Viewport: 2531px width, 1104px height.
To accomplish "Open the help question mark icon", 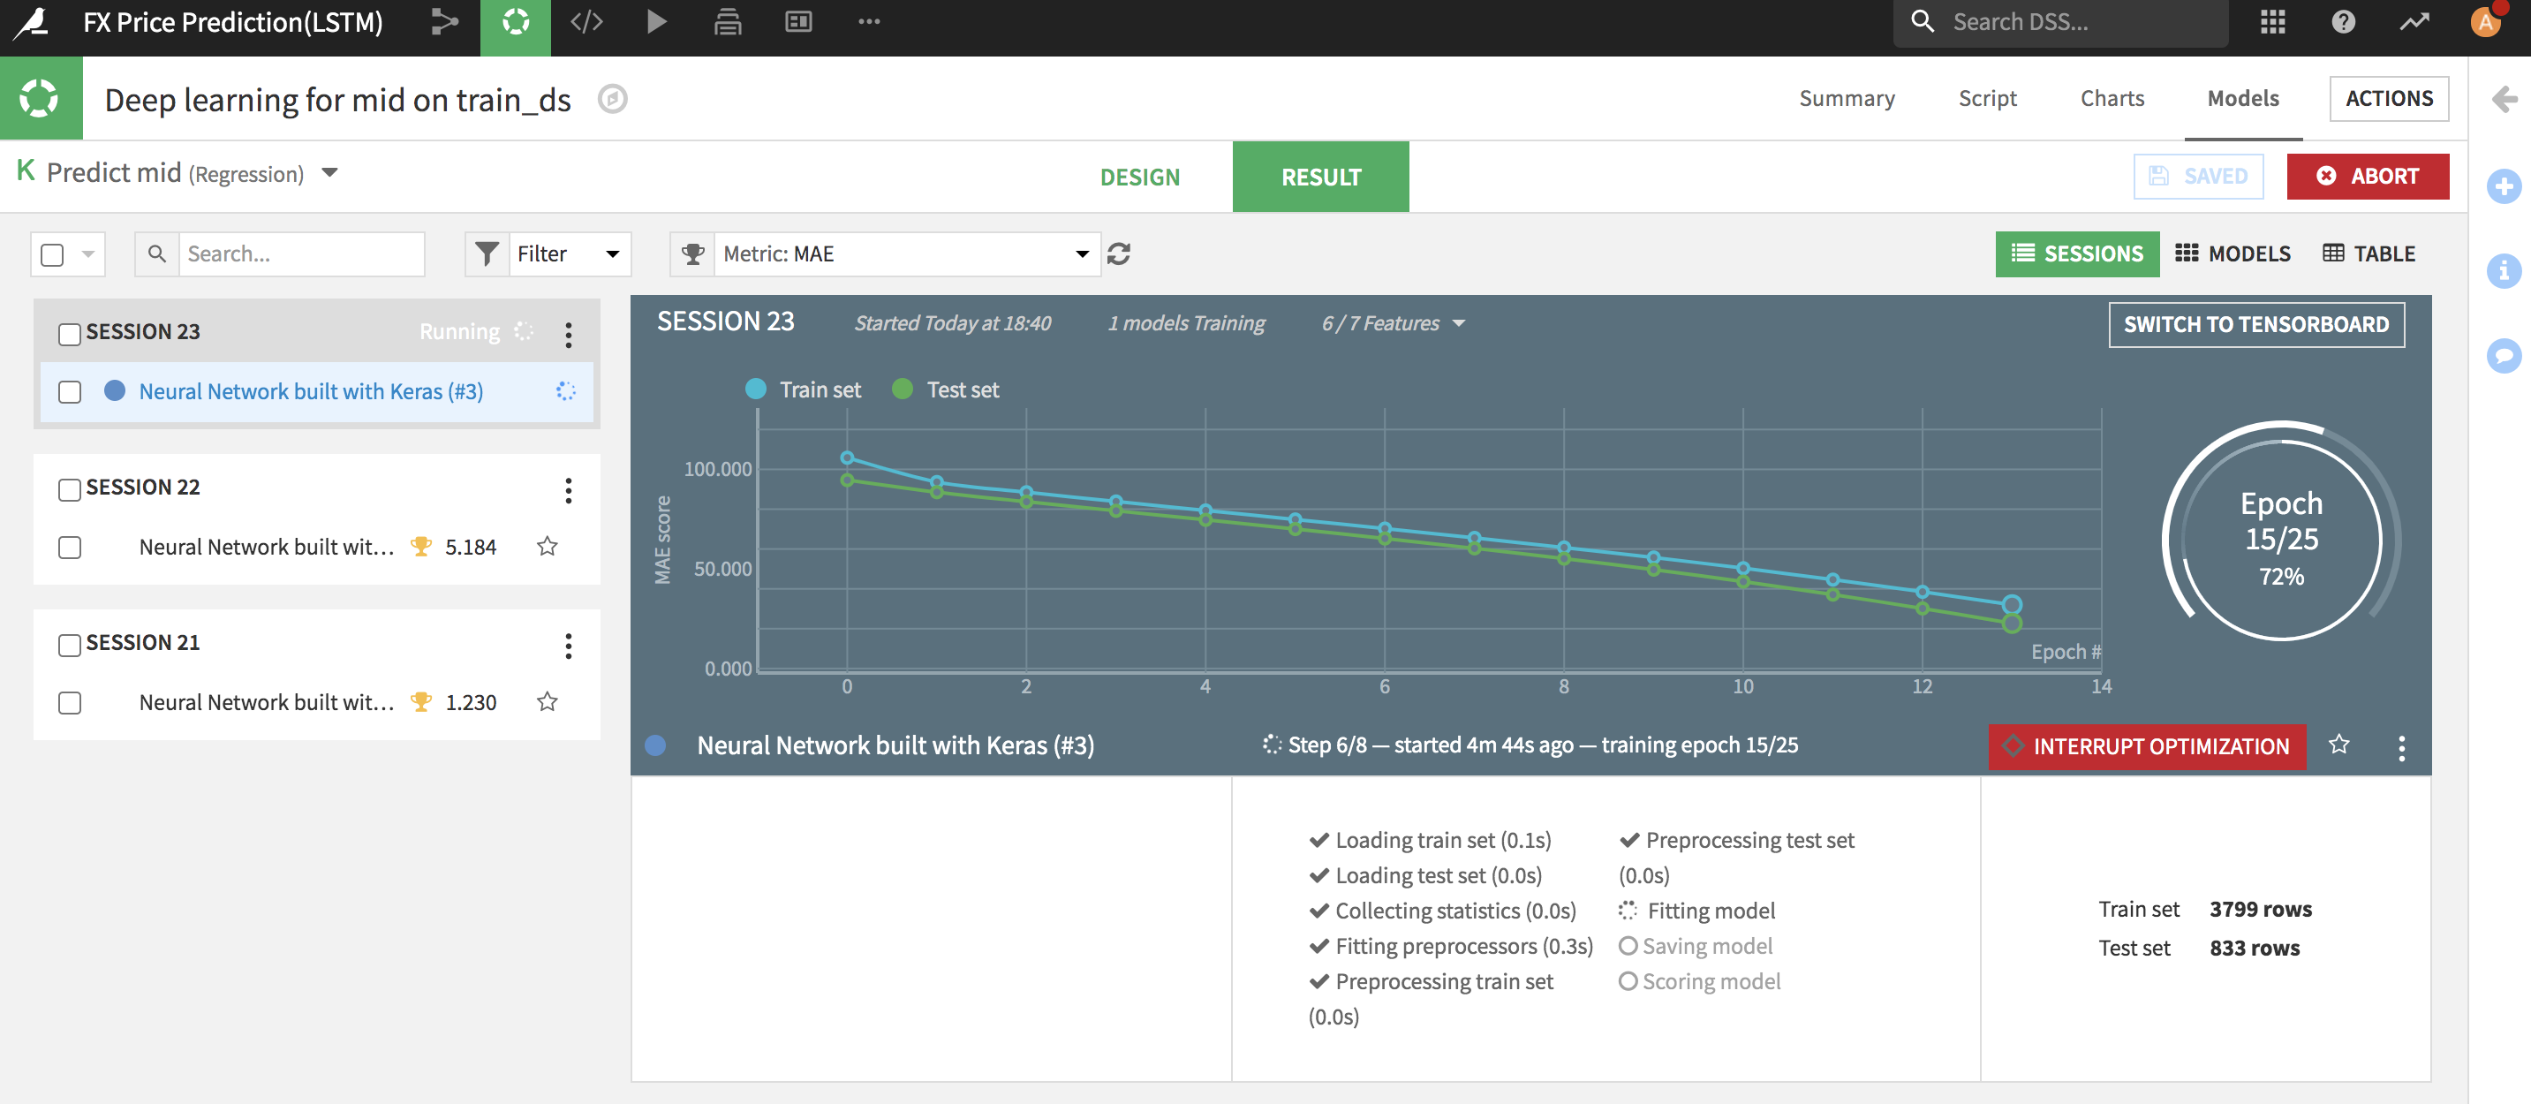I will pyautogui.click(x=2342, y=21).
